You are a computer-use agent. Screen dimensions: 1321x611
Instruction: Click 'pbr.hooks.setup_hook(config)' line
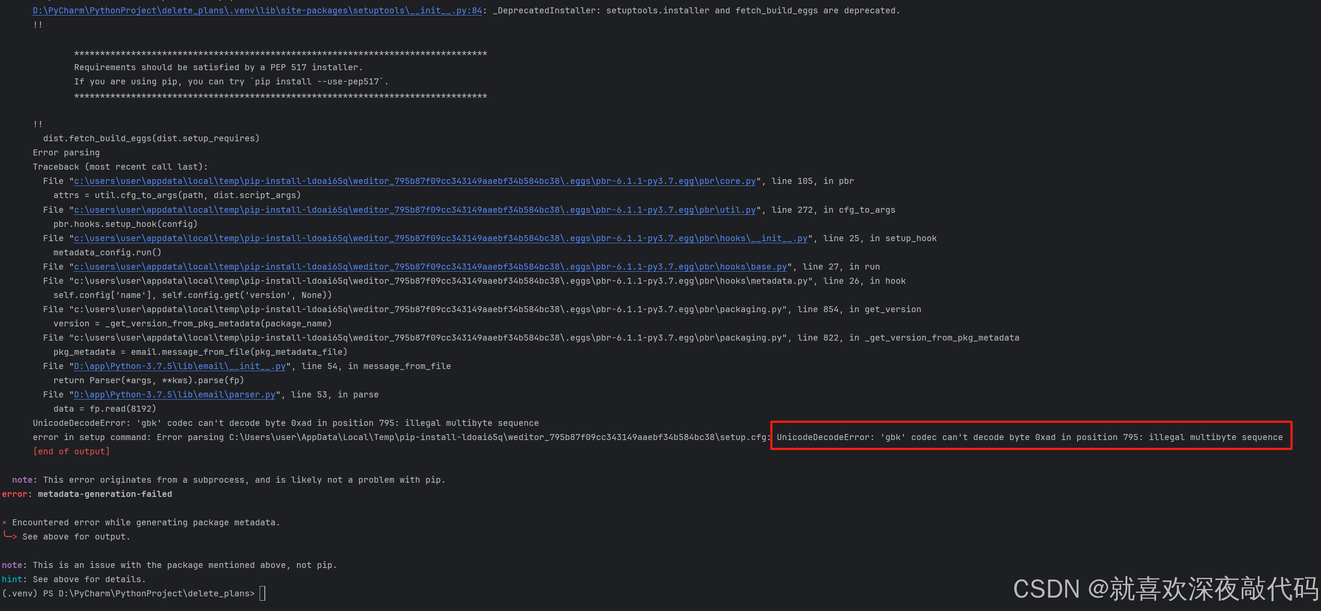click(125, 224)
